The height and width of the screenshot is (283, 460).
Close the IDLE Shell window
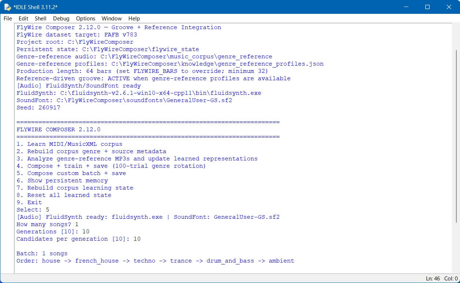449,7
